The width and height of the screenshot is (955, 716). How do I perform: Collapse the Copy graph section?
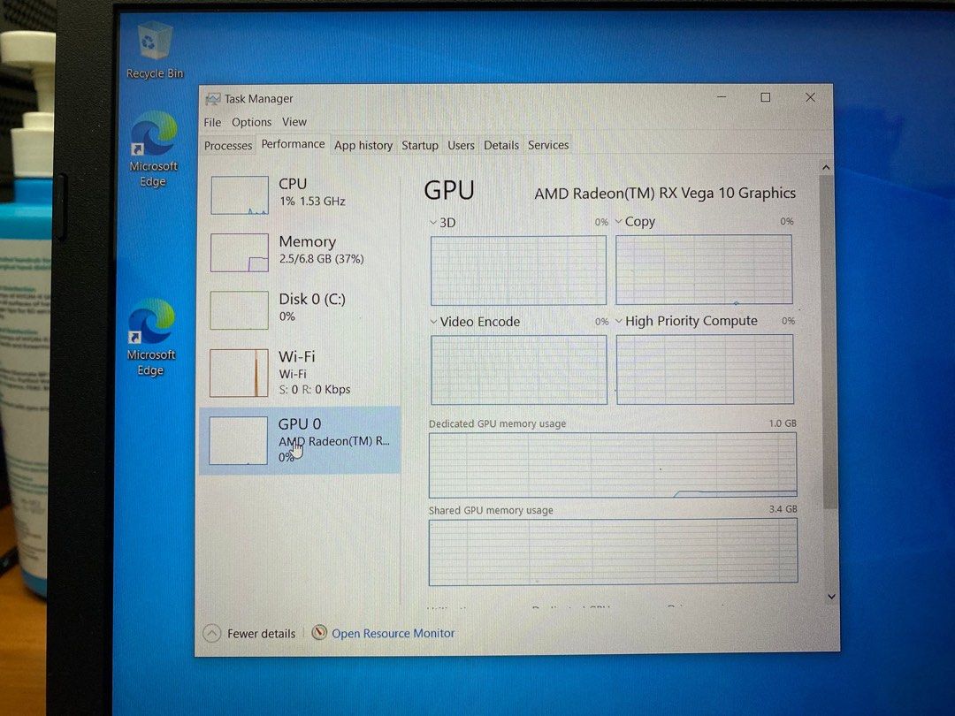pyautogui.click(x=619, y=222)
